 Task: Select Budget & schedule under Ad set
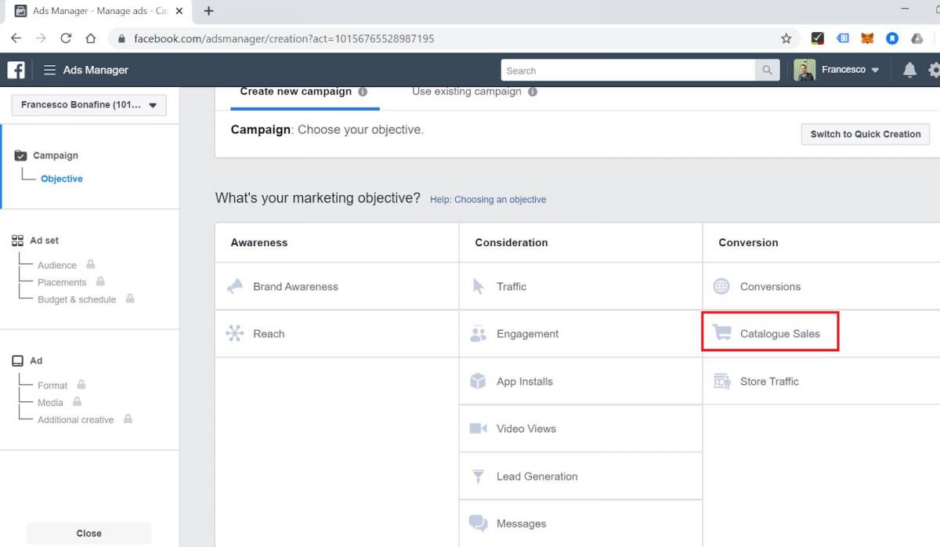[77, 299]
